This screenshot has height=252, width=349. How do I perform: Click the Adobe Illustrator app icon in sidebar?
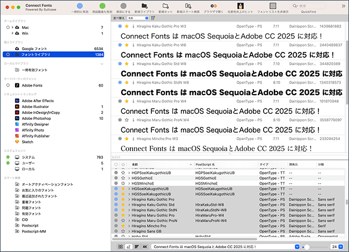pyautogui.click(x=17, y=106)
